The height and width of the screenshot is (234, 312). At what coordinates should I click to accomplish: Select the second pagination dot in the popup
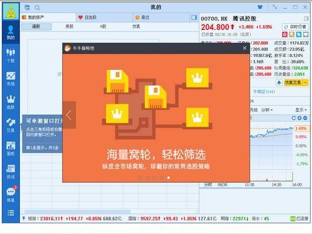147,178
